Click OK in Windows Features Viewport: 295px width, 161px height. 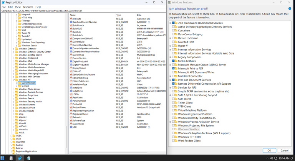tap(269, 151)
